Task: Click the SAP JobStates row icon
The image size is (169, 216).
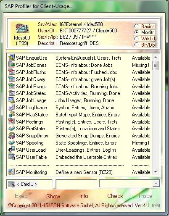Action: [x=12, y=93]
